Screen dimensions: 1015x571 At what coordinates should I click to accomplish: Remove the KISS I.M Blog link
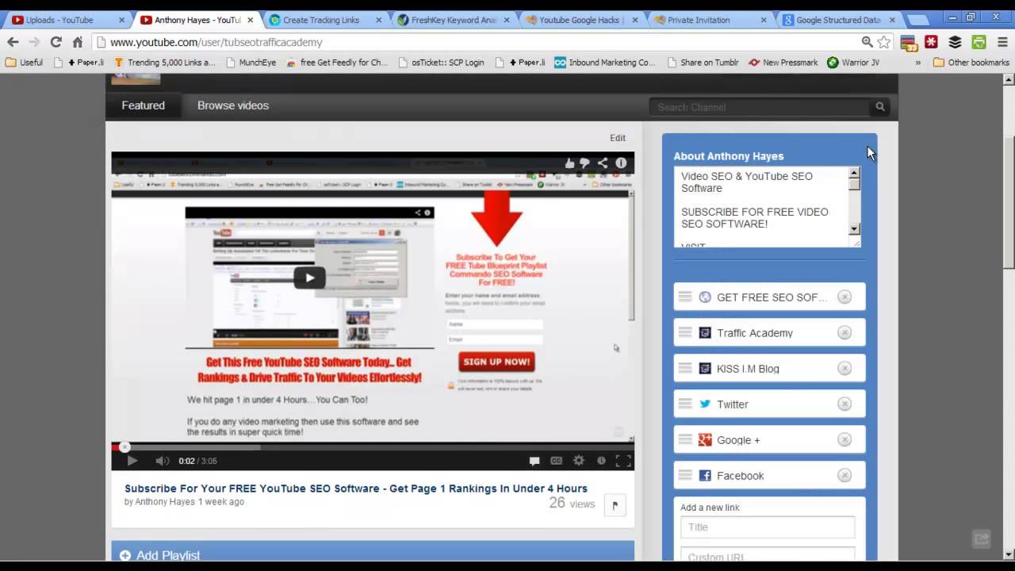pyautogui.click(x=845, y=368)
